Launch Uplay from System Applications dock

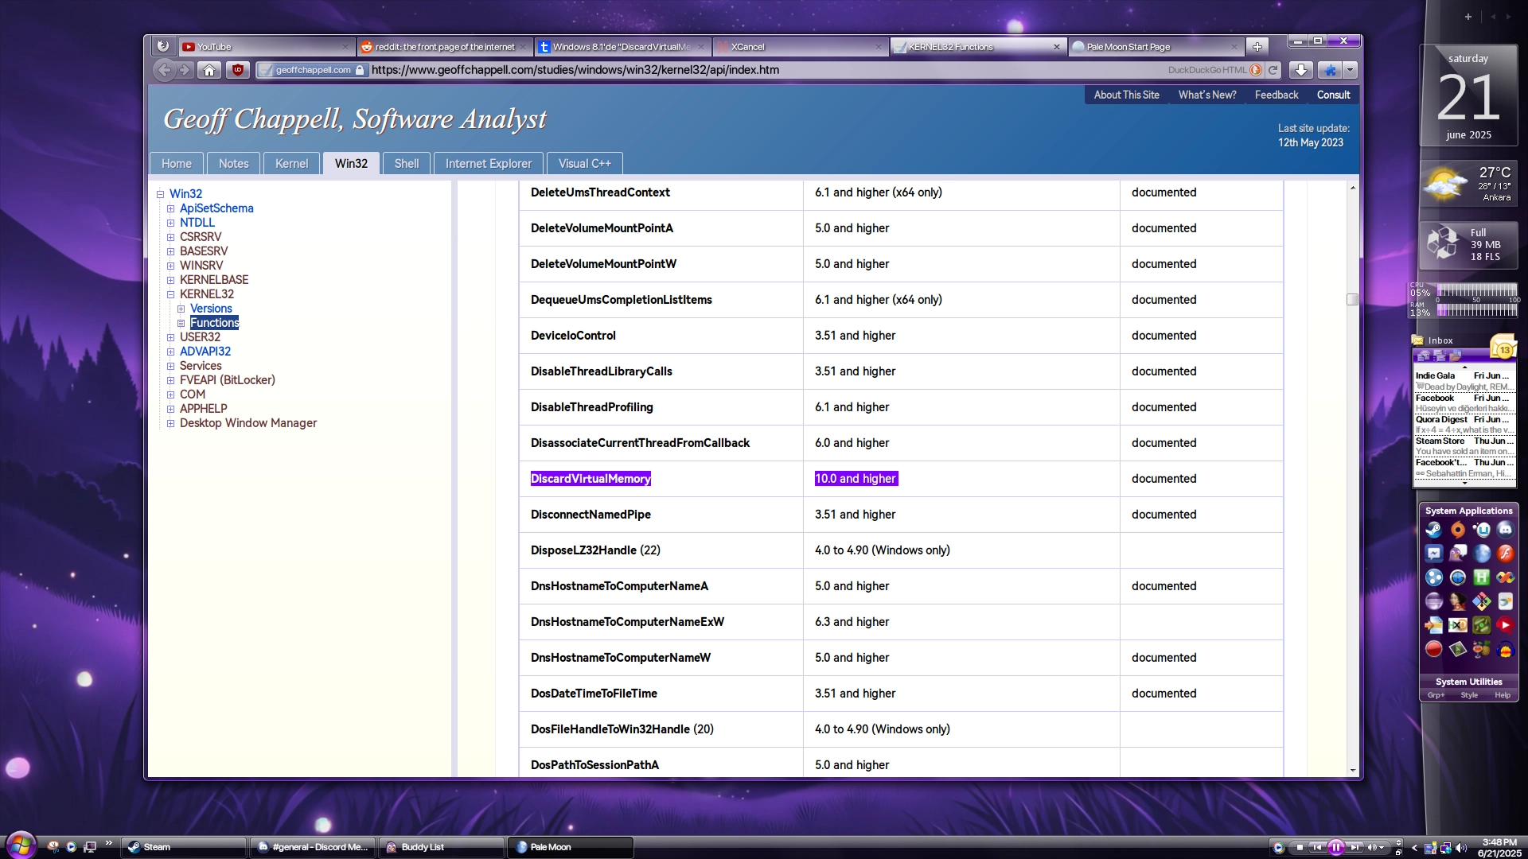click(x=1482, y=530)
